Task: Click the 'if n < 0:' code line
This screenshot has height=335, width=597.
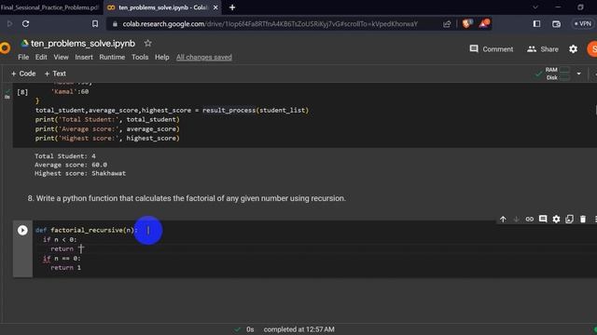Action: tap(60, 239)
